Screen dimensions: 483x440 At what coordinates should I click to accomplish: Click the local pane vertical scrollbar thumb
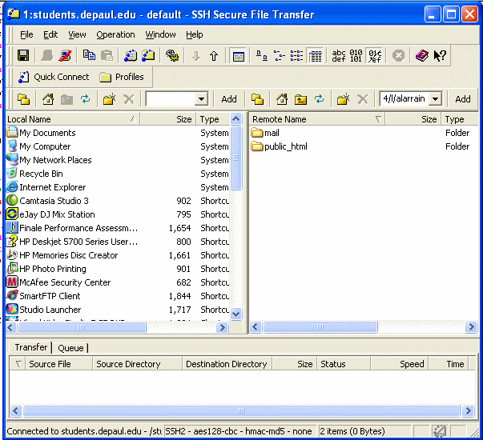pos(236,158)
